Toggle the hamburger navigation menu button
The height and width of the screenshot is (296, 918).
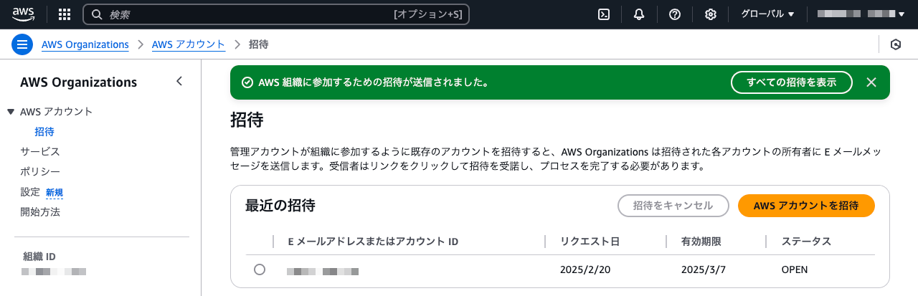(22, 44)
